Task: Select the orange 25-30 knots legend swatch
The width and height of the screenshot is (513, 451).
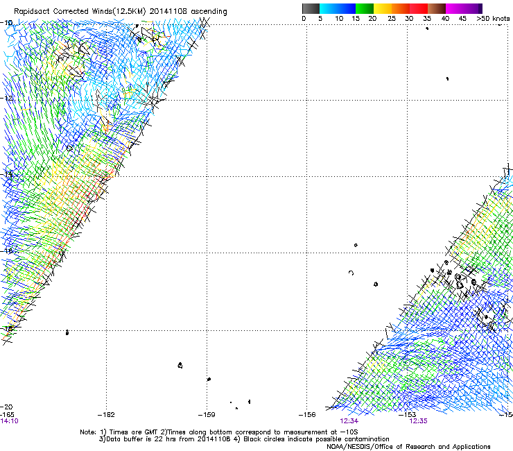Action: 401,8
